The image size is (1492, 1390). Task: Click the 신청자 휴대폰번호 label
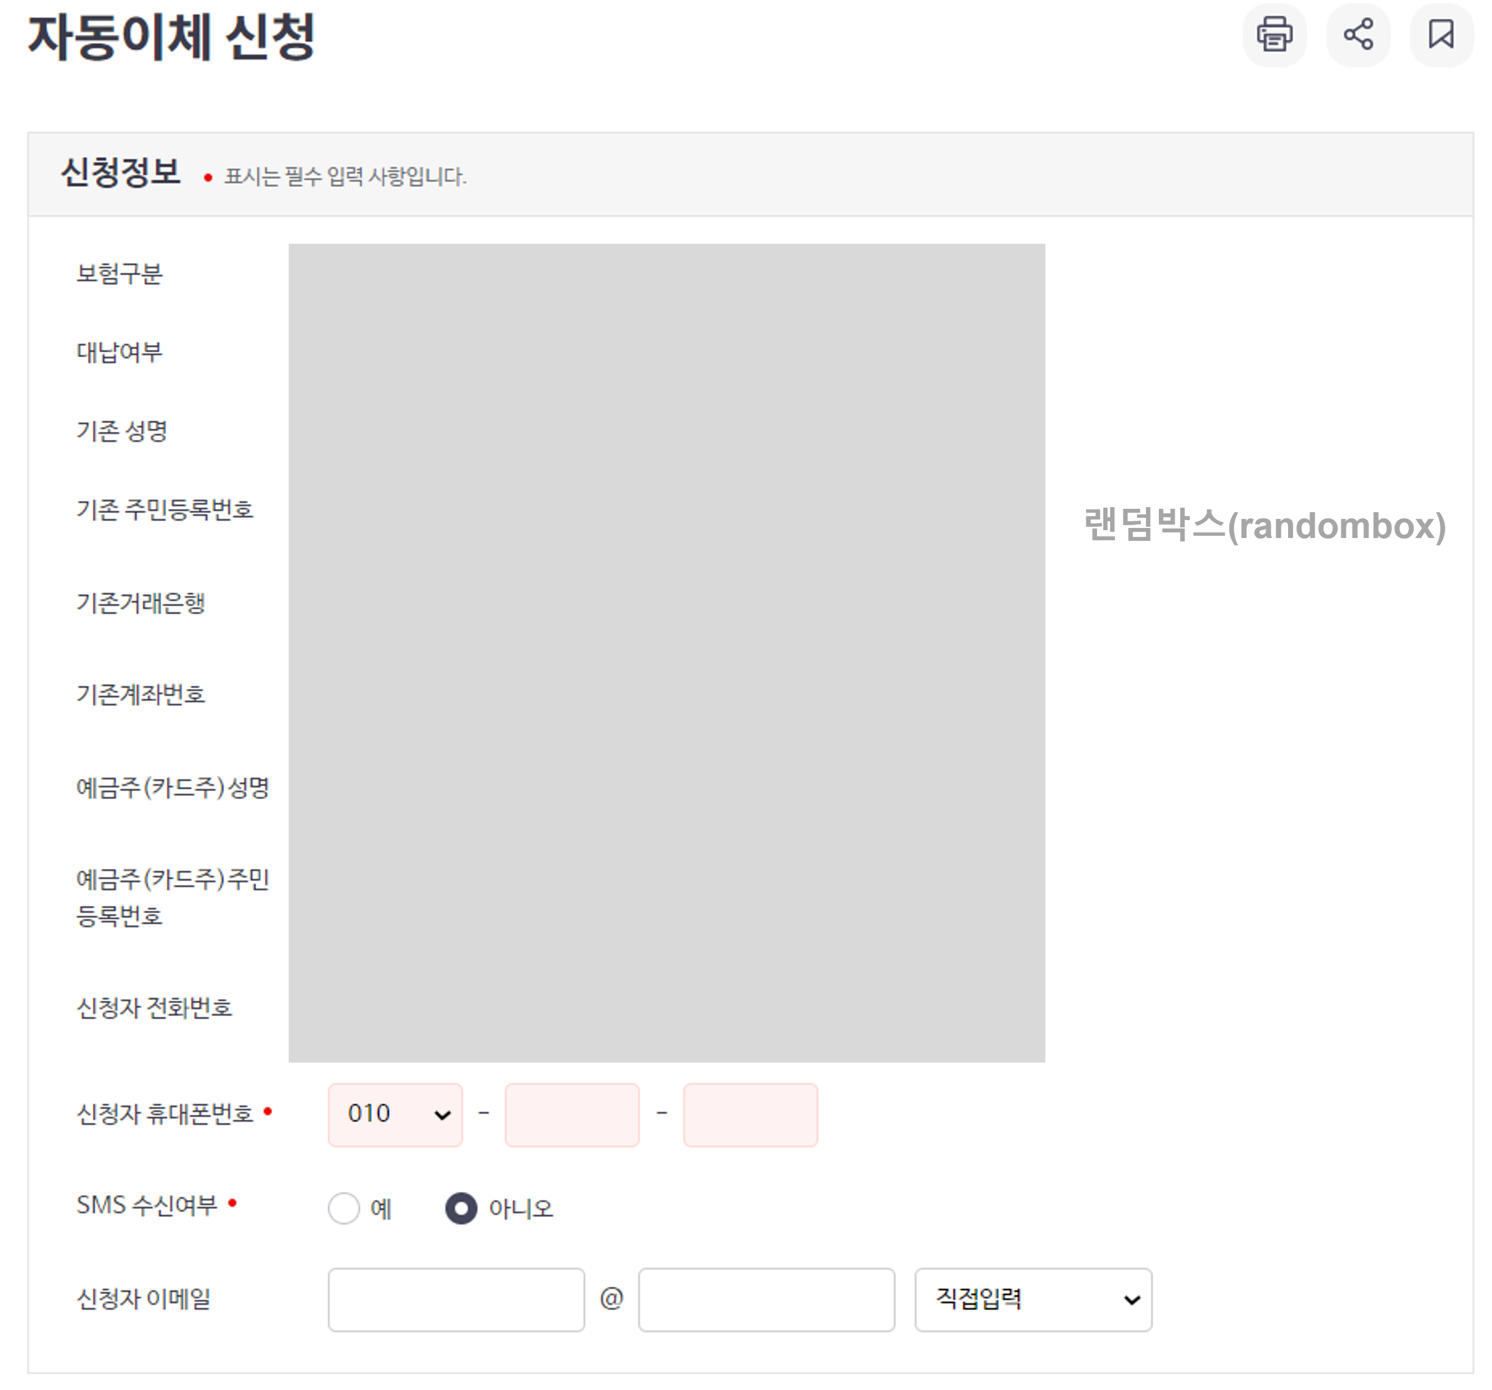[165, 1113]
